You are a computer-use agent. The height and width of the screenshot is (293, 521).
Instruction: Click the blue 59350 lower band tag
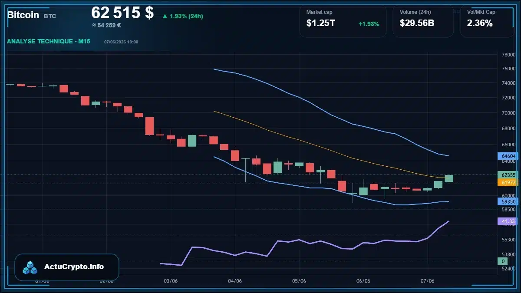[x=508, y=202]
